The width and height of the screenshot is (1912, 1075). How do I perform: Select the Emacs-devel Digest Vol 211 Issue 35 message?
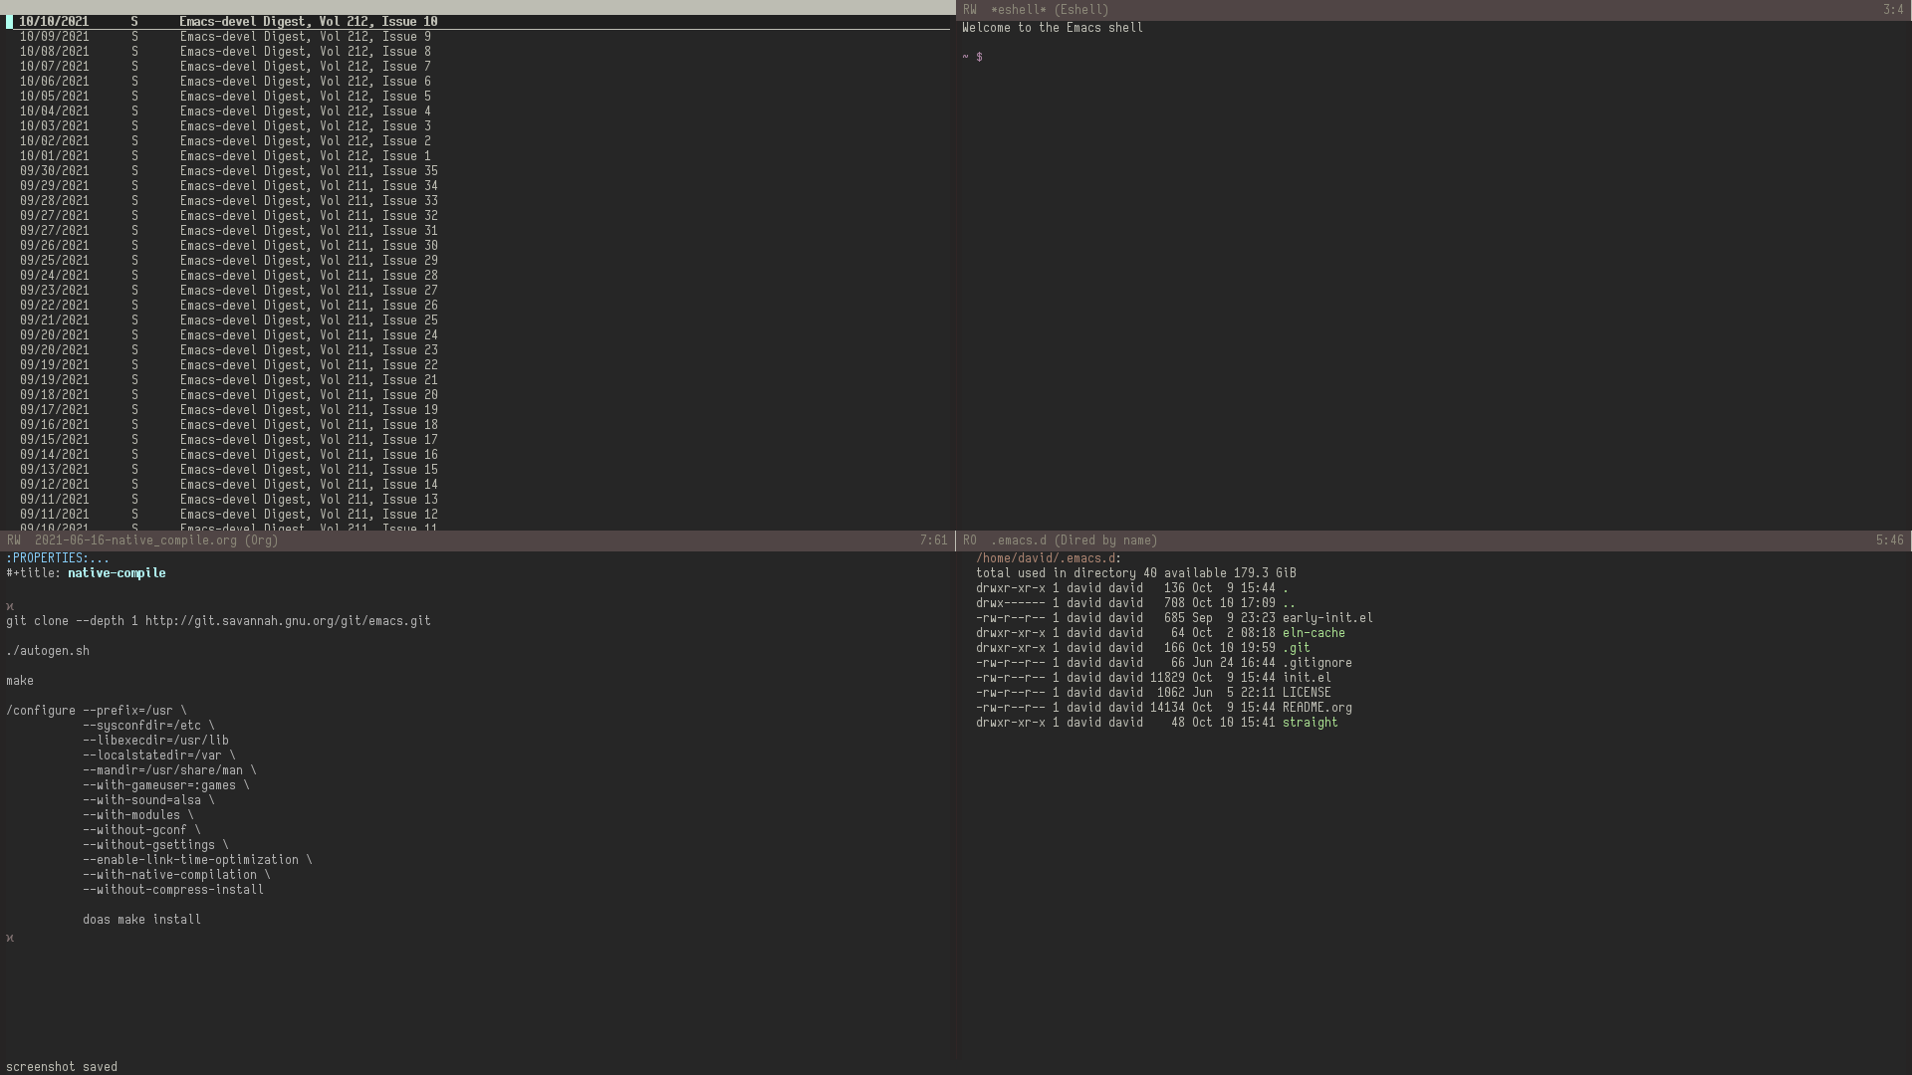click(x=307, y=170)
